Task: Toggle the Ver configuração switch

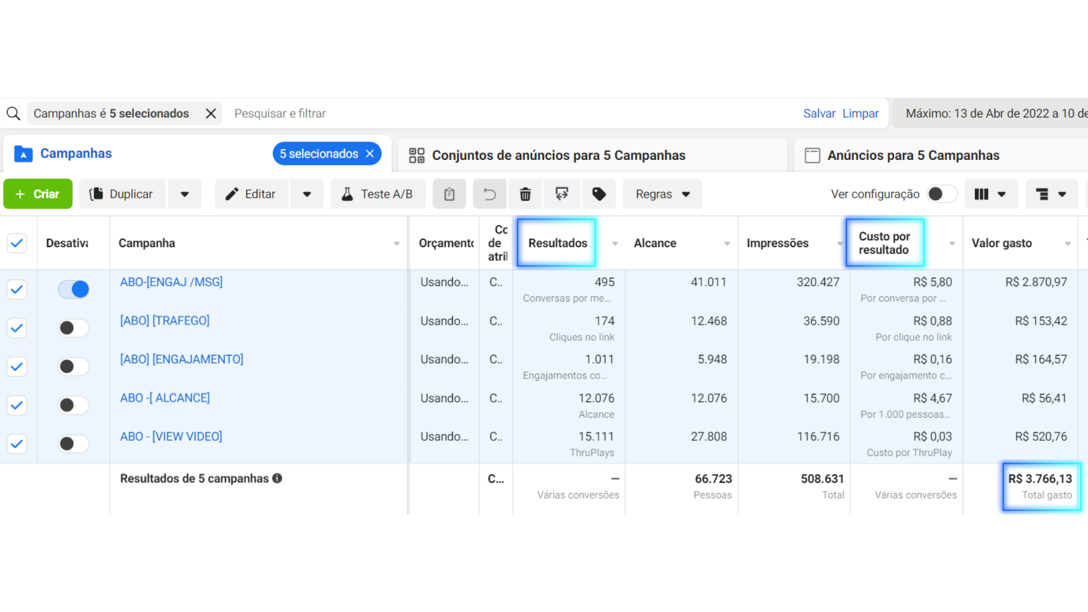Action: click(941, 194)
